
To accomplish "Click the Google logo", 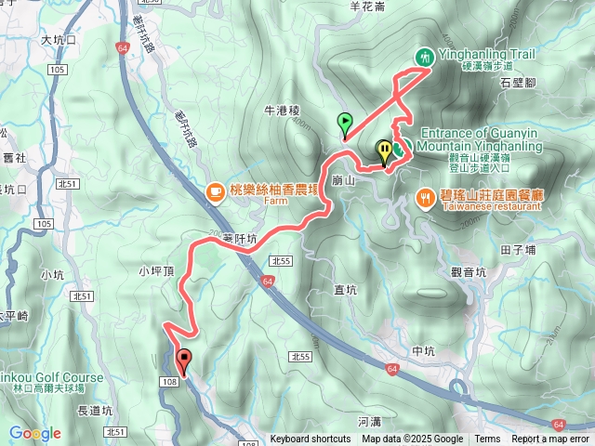I will click(x=35, y=433).
